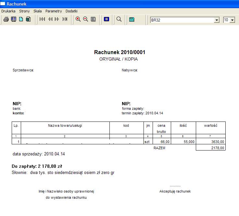Expand the BR32 dropdown list
The width and height of the screenshot is (239, 216).
tap(217, 20)
